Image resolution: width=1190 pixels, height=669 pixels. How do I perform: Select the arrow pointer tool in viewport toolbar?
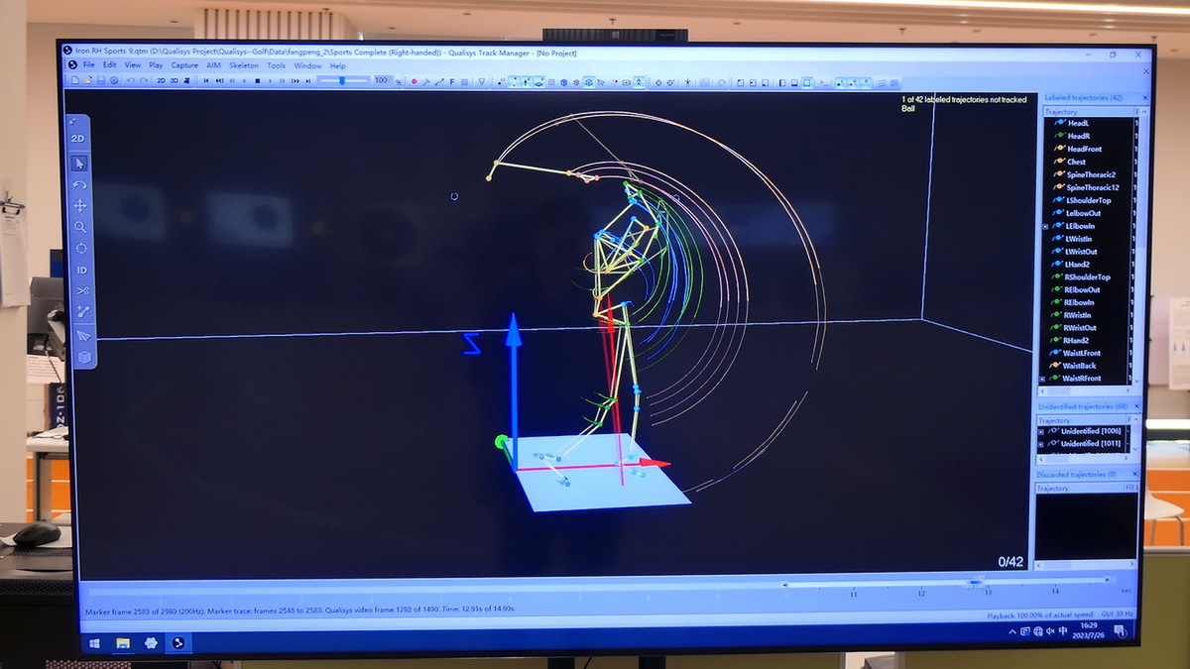(x=80, y=164)
